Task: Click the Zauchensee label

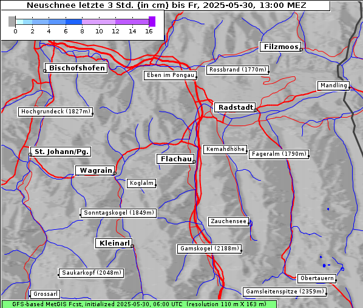Action: 228,221
